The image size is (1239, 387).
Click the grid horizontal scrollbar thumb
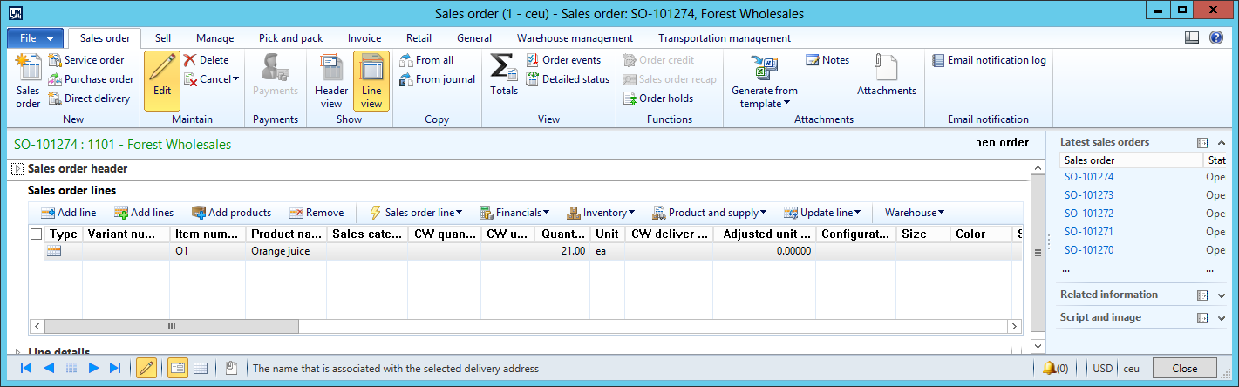pos(171,326)
